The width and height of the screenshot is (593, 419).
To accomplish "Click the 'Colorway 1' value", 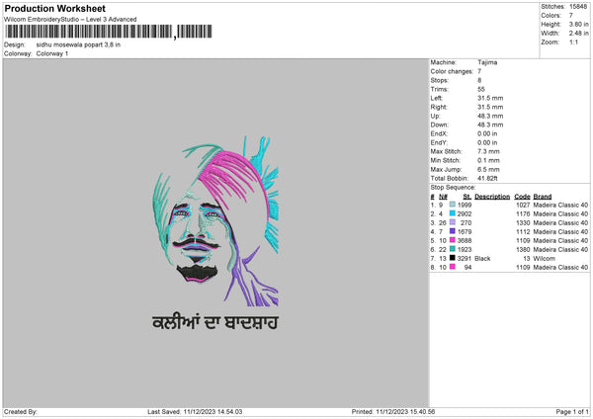I will 52,53.
